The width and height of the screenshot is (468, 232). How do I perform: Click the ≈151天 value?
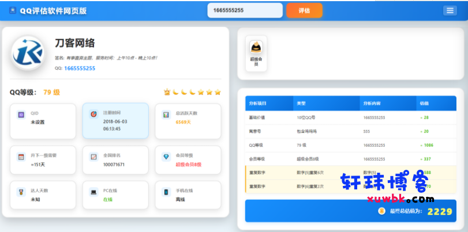click(38, 165)
